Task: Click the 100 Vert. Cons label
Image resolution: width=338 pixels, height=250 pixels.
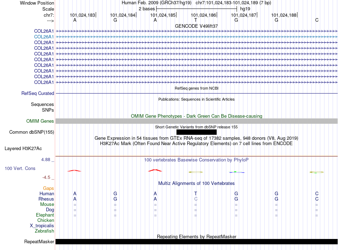Action: pyautogui.click(x=20, y=168)
